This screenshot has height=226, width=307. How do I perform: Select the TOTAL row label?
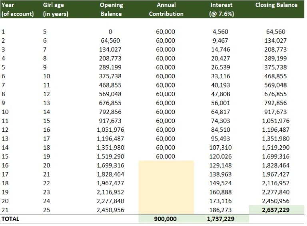[x=11, y=219]
